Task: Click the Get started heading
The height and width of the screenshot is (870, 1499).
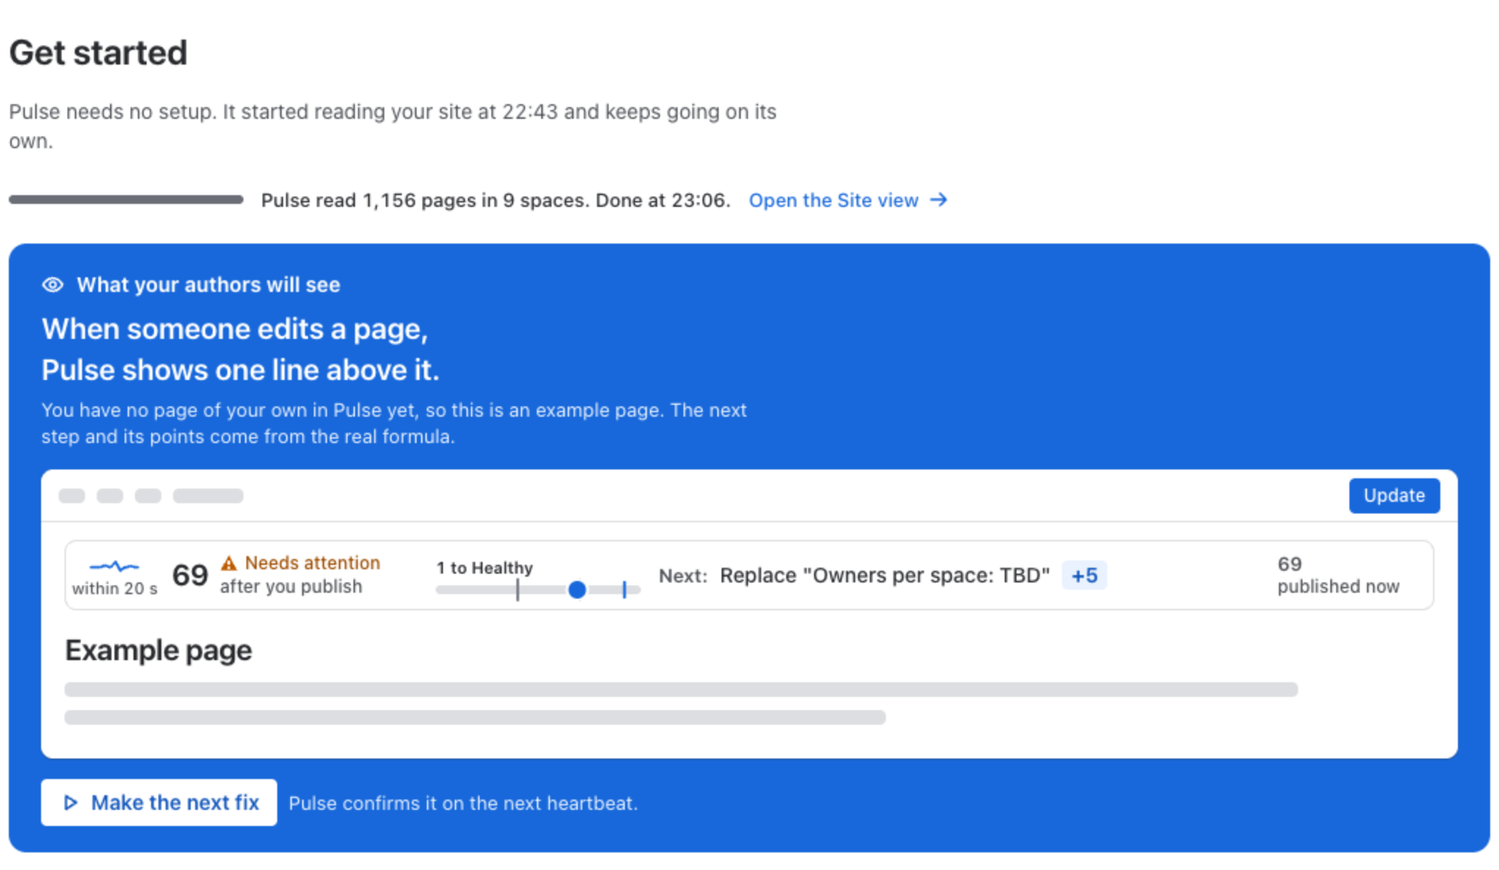Action: pos(98,53)
